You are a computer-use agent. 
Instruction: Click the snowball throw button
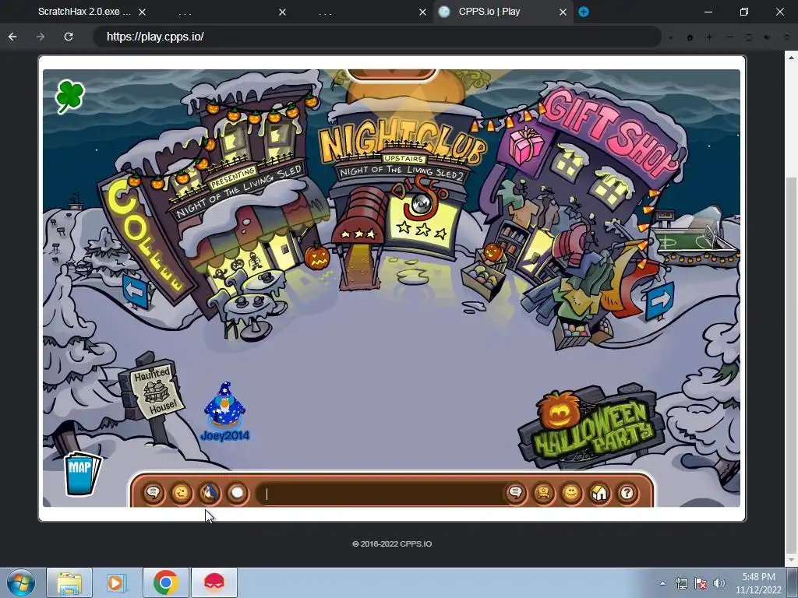237,492
